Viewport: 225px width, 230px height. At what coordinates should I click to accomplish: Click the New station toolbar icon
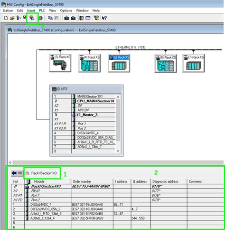tap(6, 18)
